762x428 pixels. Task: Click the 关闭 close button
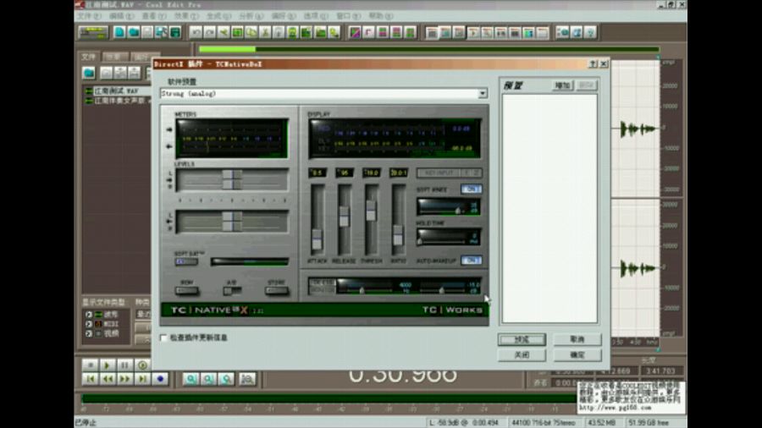pos(522,354)
